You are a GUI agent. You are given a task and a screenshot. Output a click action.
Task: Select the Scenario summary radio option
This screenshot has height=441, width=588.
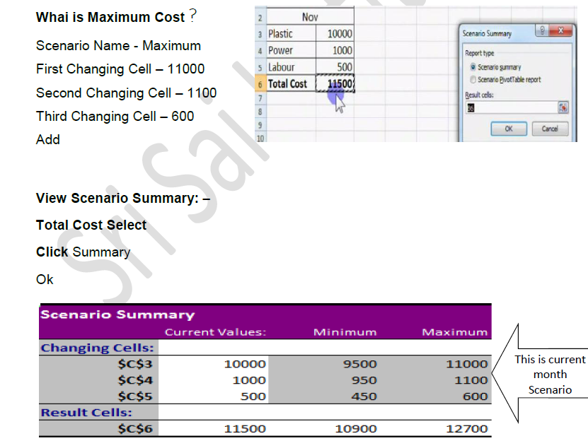(473, 66)
